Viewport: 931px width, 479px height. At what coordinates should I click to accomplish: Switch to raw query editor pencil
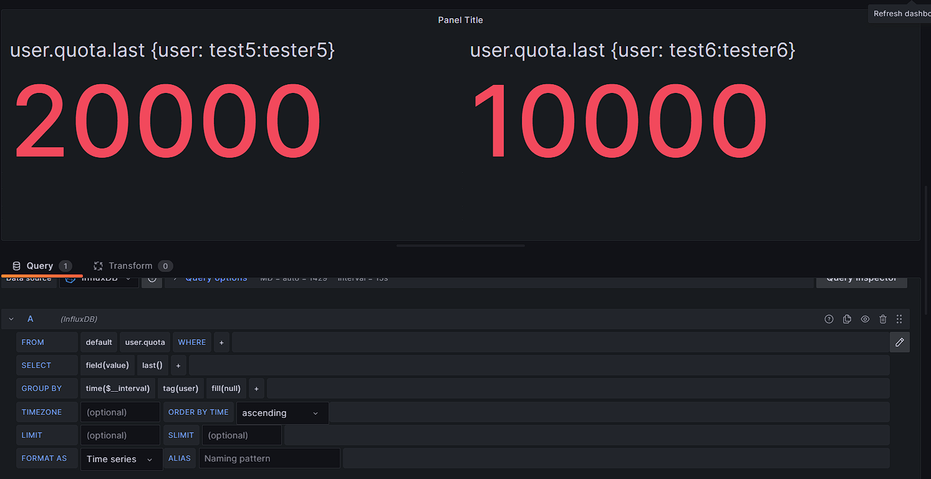click(900, 342)
